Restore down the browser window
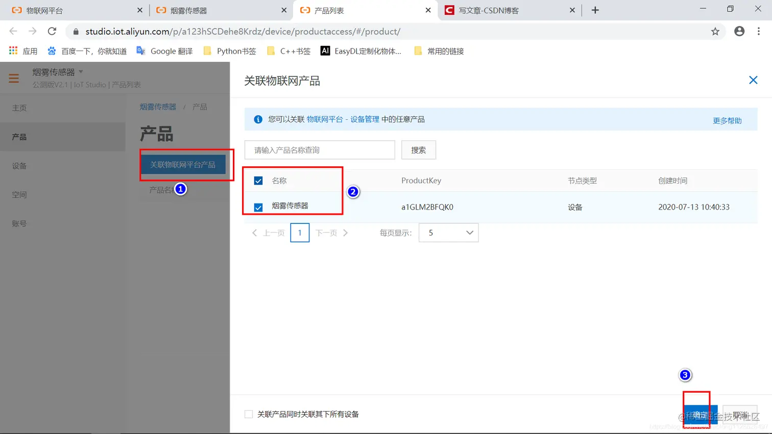 (730, 9)
